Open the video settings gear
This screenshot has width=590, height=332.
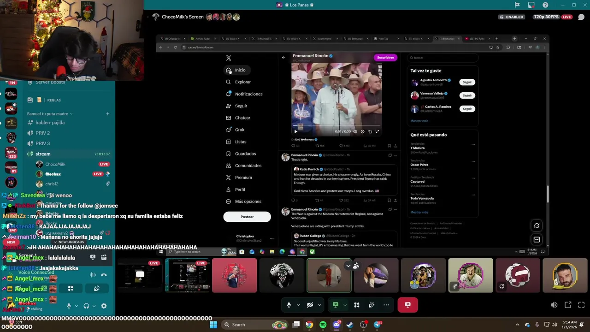coord(362,131)
